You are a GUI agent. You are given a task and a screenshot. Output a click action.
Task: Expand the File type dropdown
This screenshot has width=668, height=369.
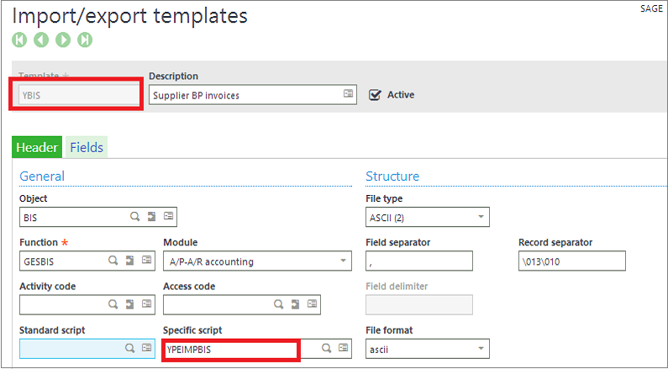(x=427, y=218)
